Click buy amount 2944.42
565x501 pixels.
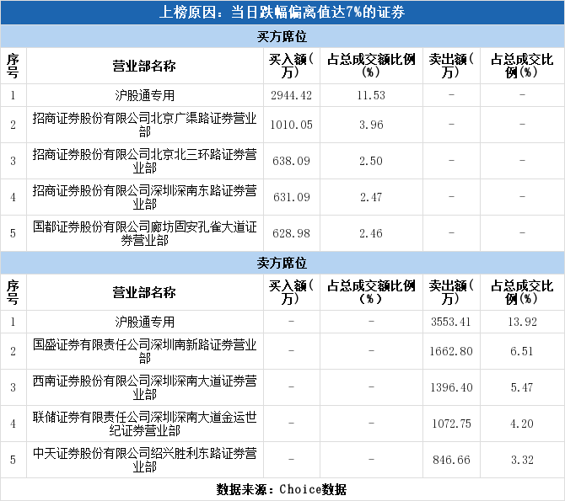coord(291,95)
